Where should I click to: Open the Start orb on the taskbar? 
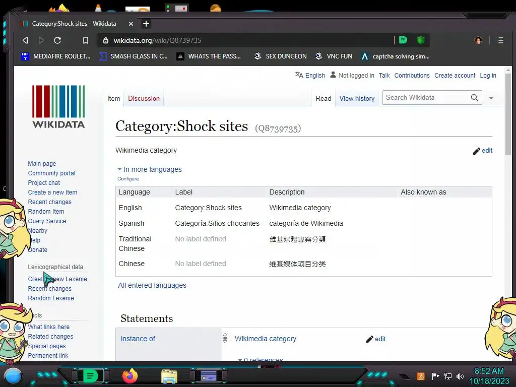pyautogui.click(x=13, y=376)
